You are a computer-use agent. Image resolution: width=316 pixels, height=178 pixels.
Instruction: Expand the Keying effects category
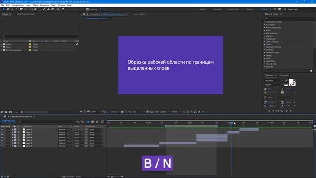264,55
